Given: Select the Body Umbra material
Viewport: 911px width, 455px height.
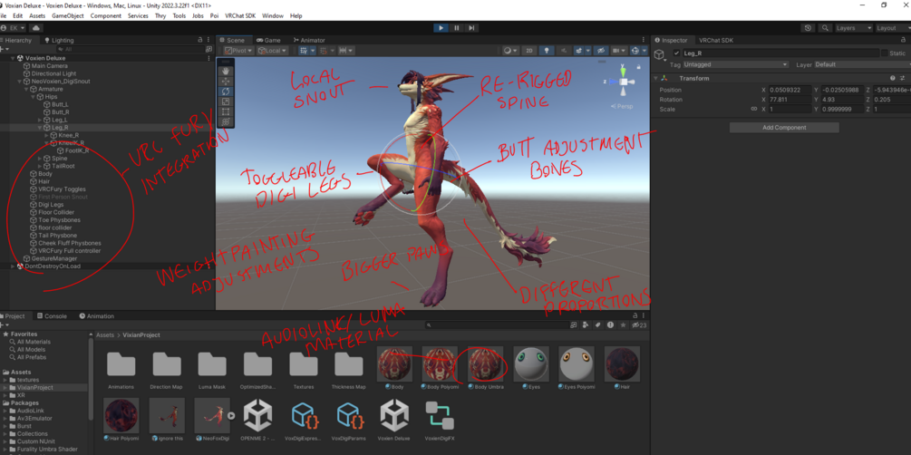Looking at the screenshot, I should click(485, 368).
